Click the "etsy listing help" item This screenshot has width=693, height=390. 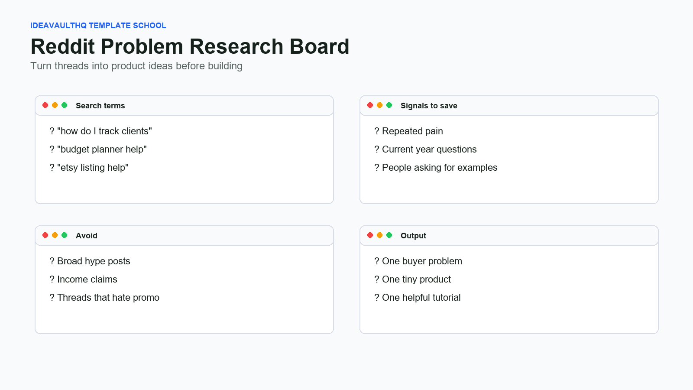[89, 168]
